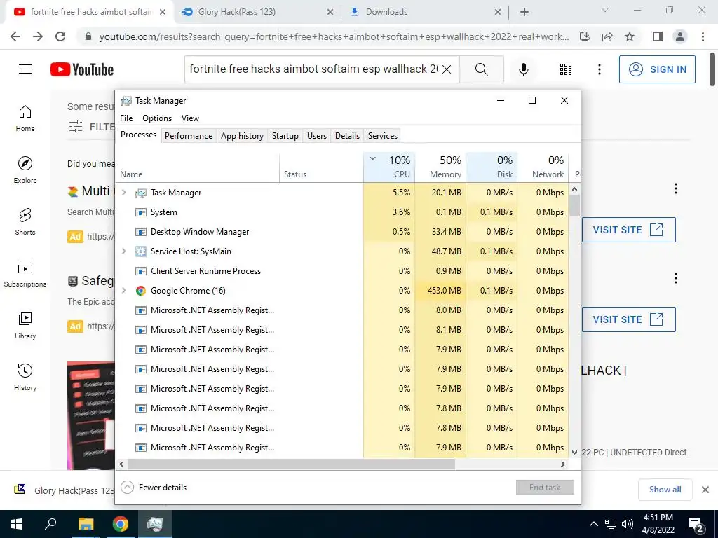Switch to App history tab
The width and height of the screenshot is (718, 538).
(242, 136)
